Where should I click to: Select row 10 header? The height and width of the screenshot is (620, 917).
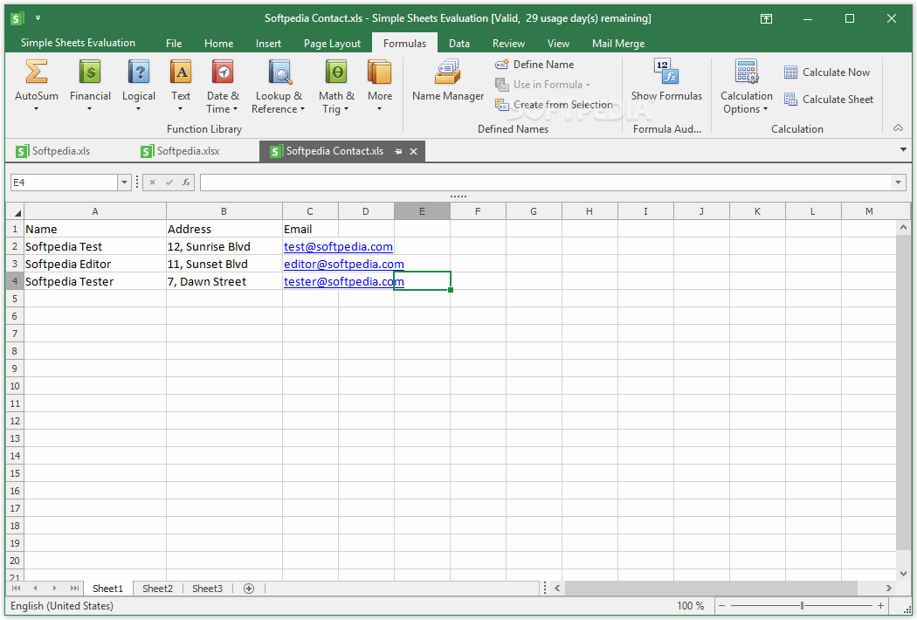15,386
